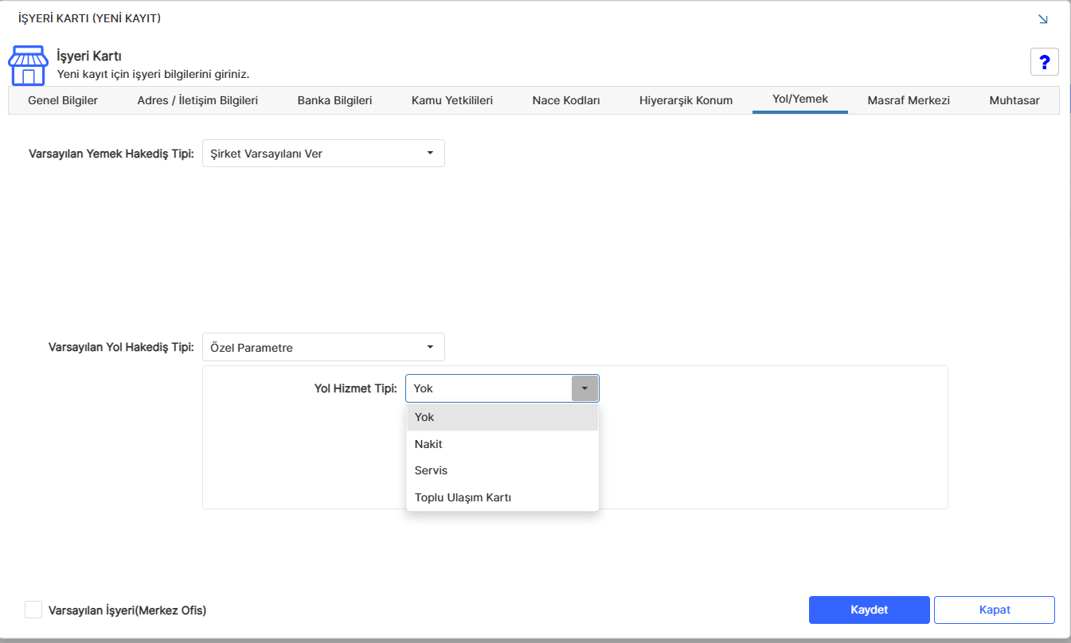The image size is (1071, 643).
Task: Switch to the Nace Kodları tab
Action: pyautogui.click(x=566, y=100)
